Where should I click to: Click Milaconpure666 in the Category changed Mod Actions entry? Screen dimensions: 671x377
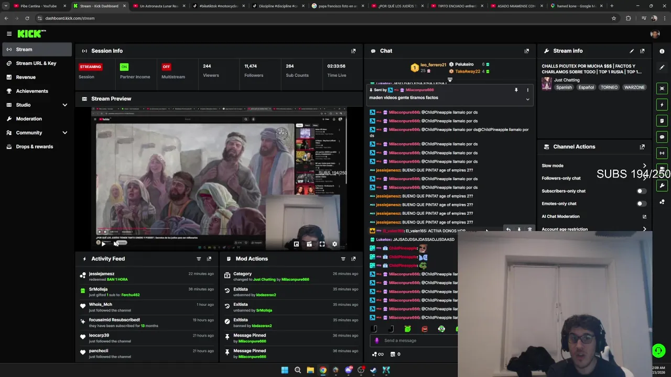tap(295, 280)
